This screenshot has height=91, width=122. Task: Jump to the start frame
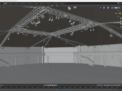(x=47, y=85)
